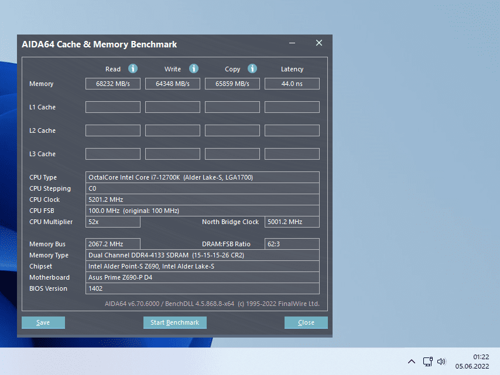Click the empty L3 Cache copy field
This screenshot has width=500, height=375.
[232, 154]
